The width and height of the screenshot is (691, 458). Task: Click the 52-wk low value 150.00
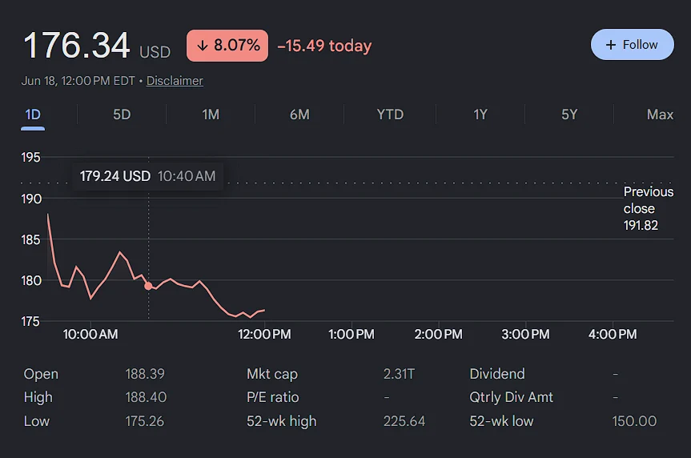(x=634, y=421)
